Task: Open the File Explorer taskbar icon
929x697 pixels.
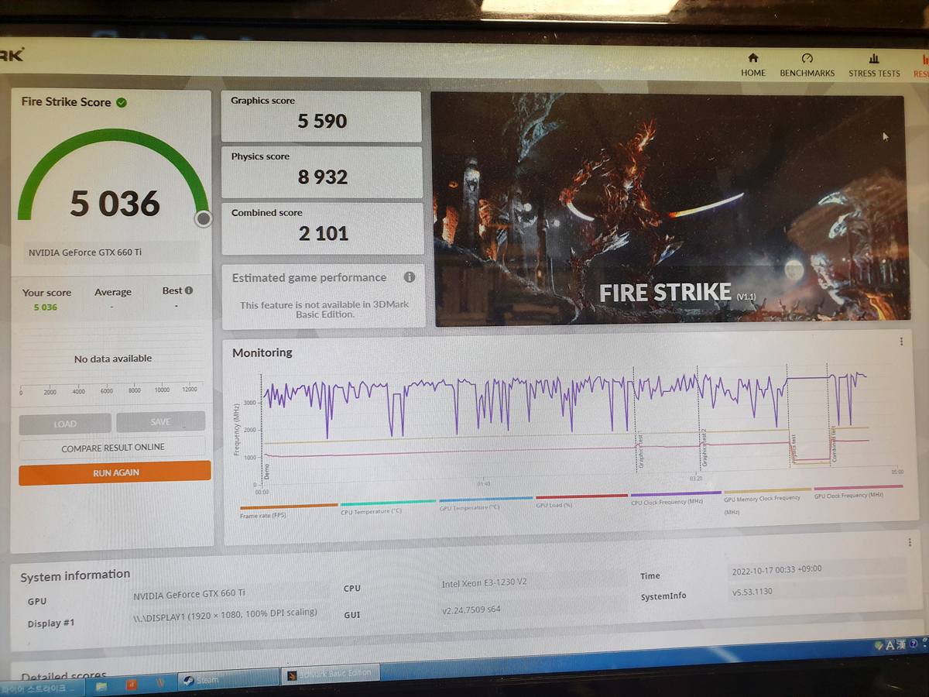Action: pyautogui.click(x=101, y=686)
